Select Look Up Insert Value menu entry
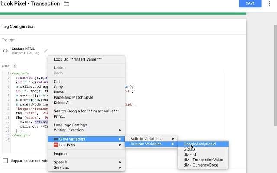This screenshot has width=277, height=173. click(x=87, y=59)
